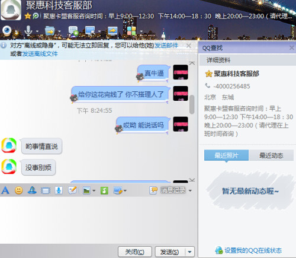Viewport: 296px width, 258px height.
Task: Start a voice call with microphone icon
Action: click(x=28, y=31)
